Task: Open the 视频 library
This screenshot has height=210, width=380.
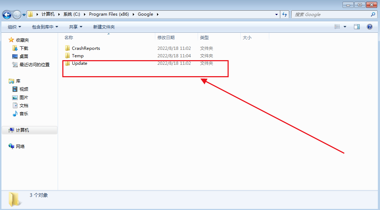Action: (24, 89)
